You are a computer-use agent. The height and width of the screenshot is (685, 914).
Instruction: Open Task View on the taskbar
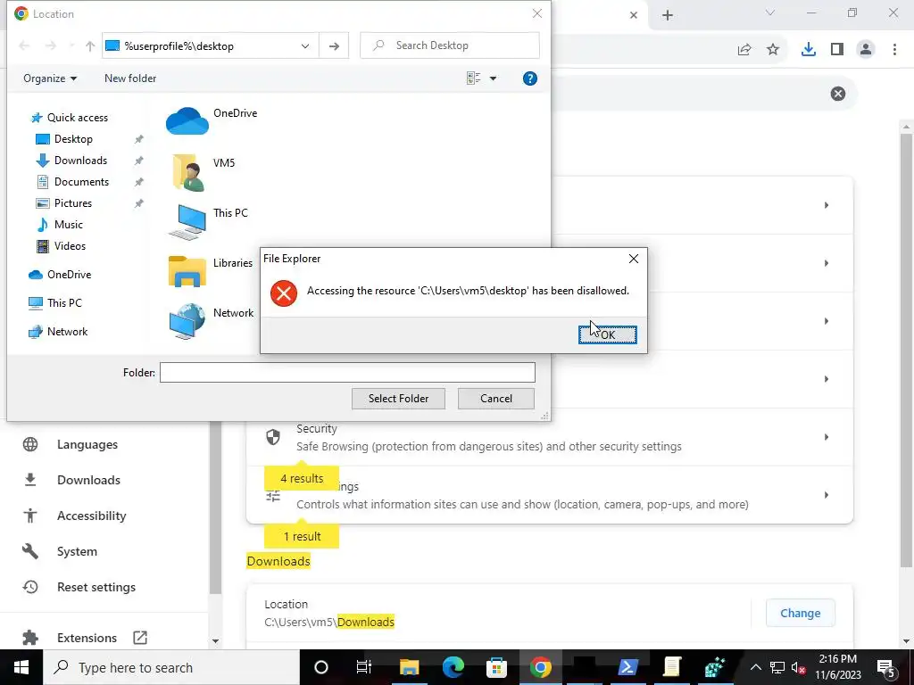(x=364, y=667)
